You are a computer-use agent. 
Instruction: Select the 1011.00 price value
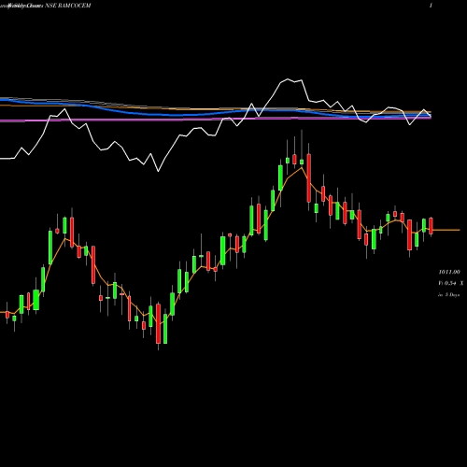[449, 272]
